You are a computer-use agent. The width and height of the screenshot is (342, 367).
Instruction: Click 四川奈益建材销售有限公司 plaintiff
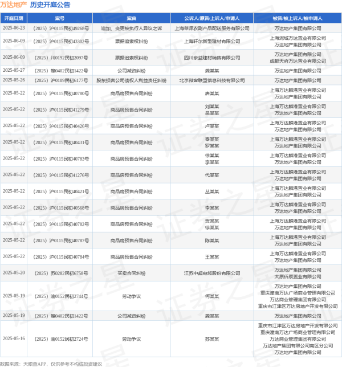(212, 58)
